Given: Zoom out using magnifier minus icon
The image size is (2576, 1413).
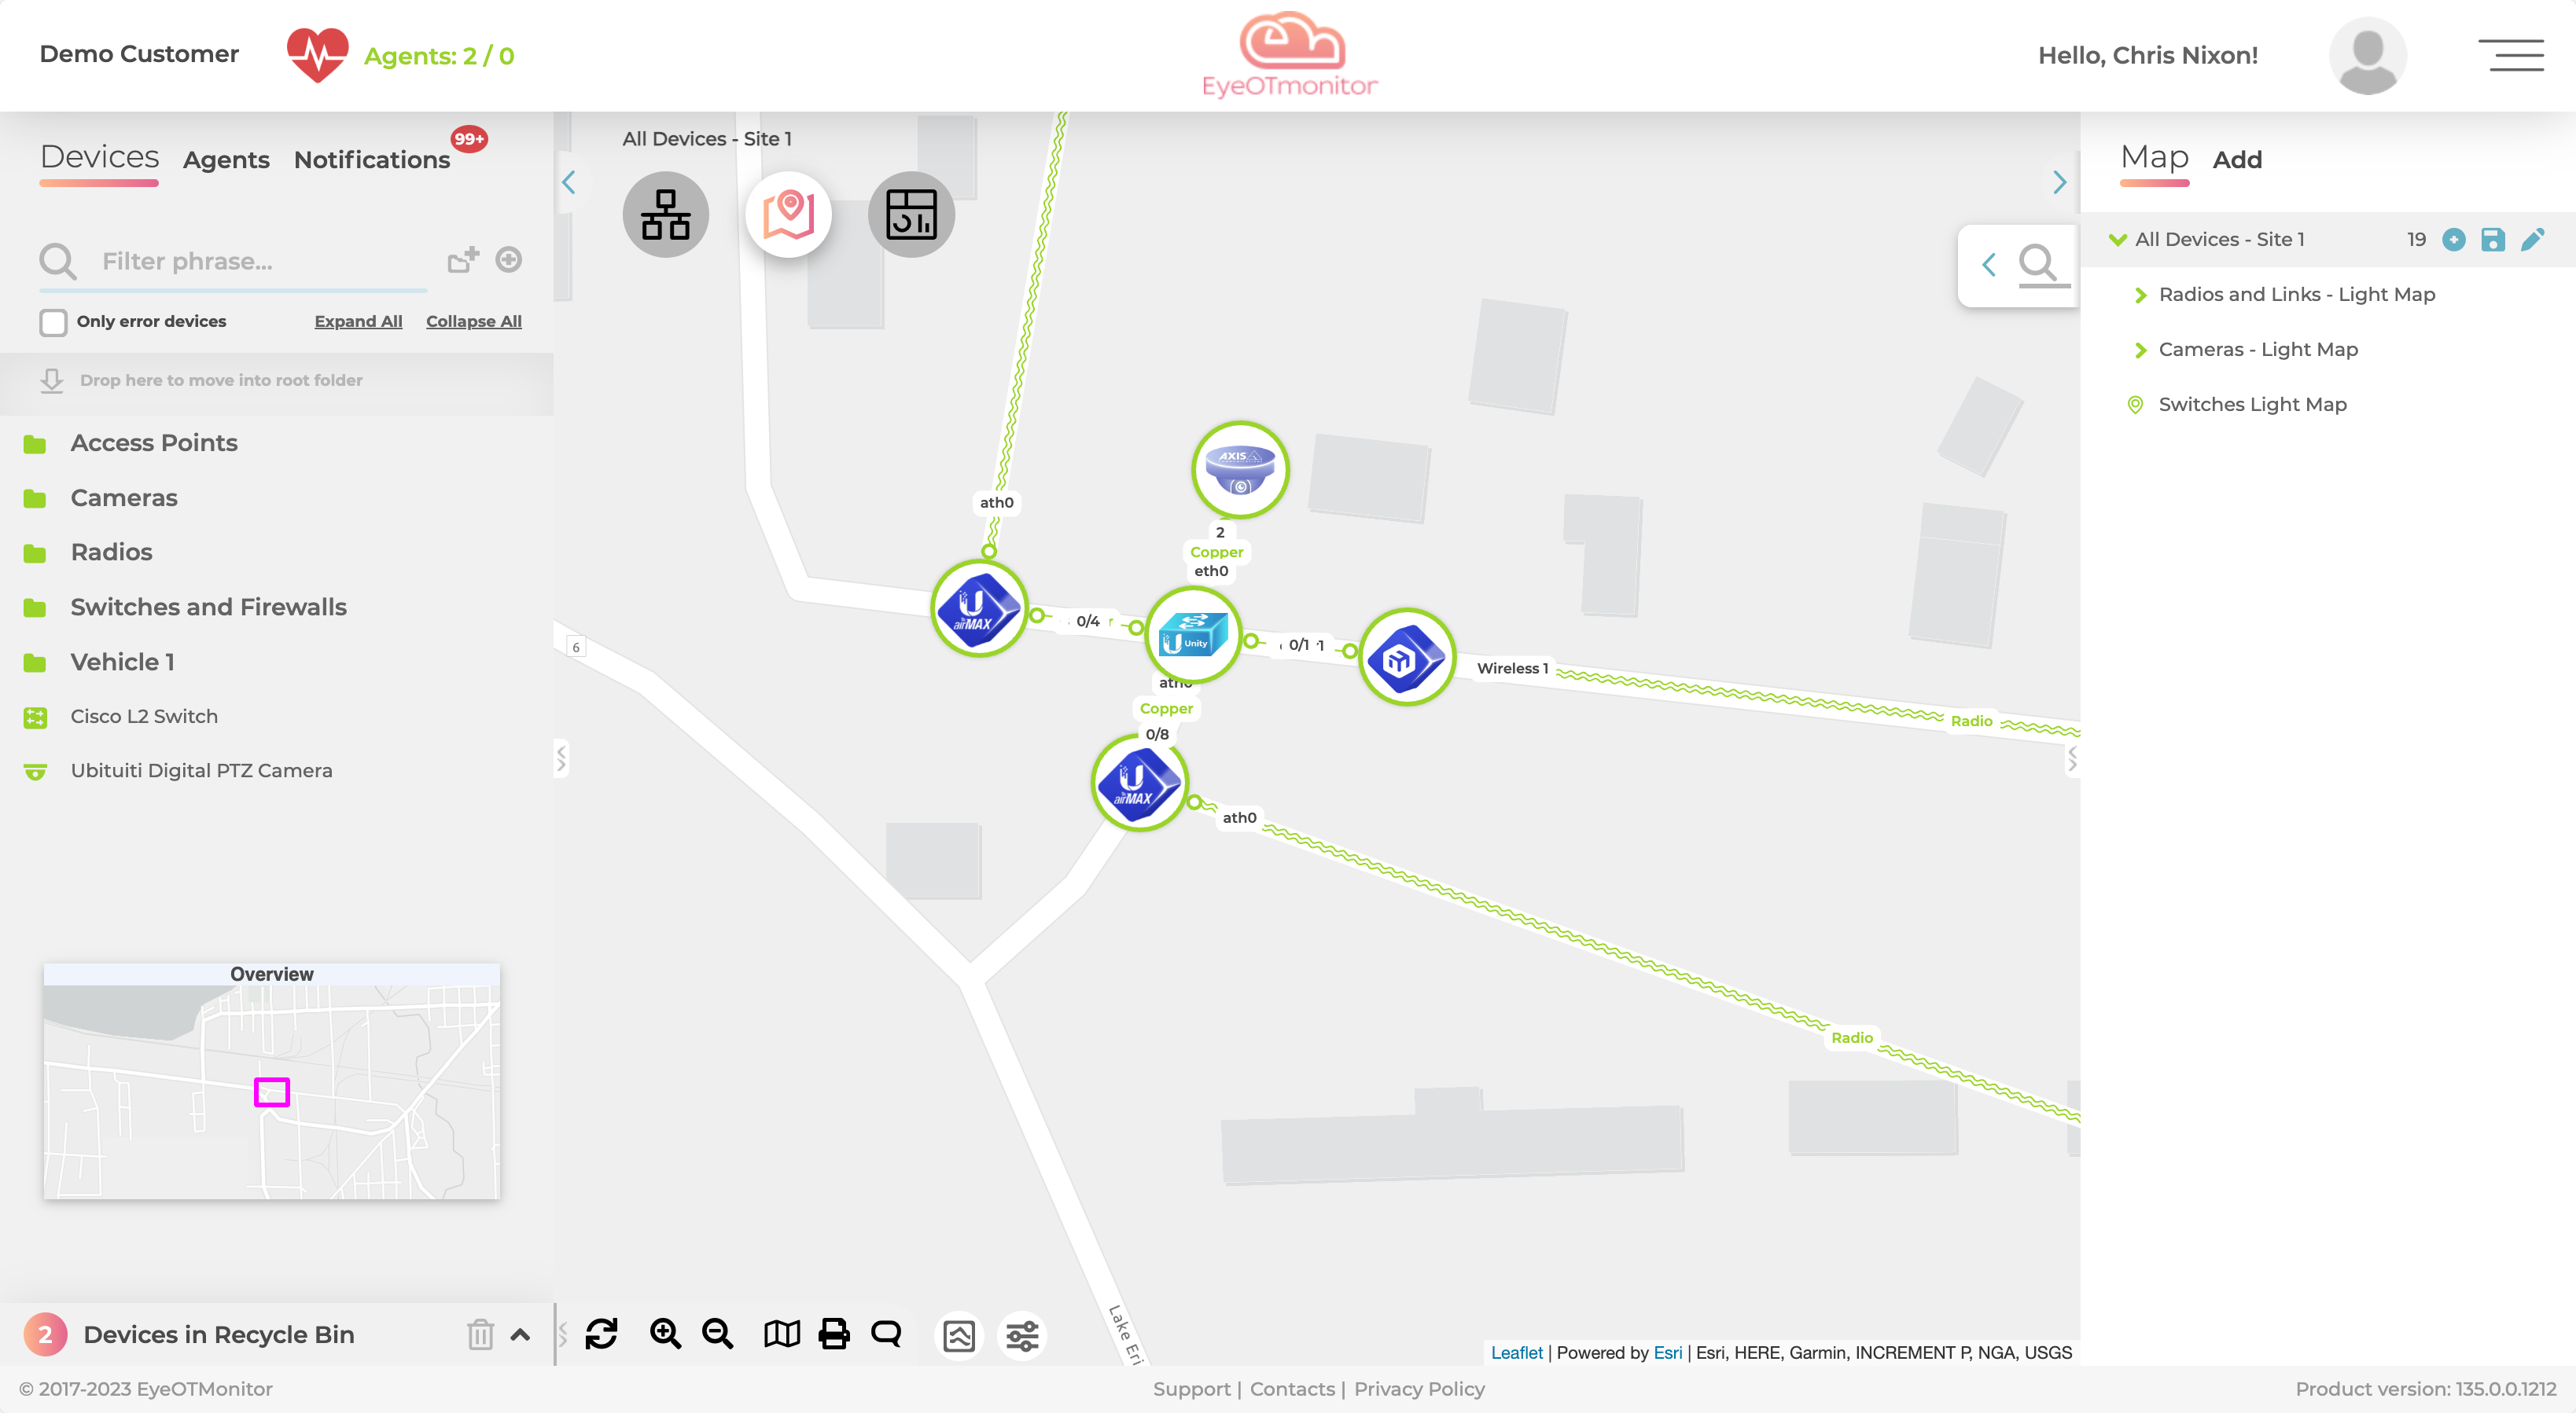Looking at the screenshot, I should 717,1334.
